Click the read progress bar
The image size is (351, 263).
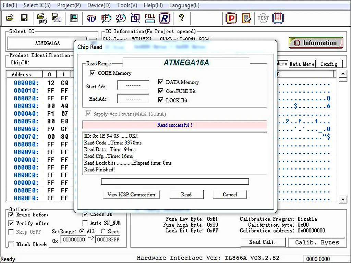[x=175, y=181]
